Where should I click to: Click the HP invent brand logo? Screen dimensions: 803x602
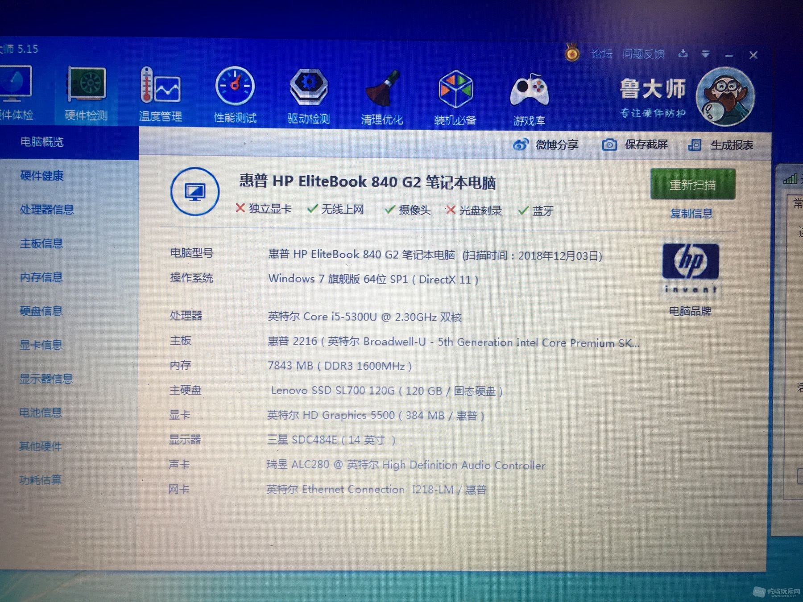tap(691, 268)
